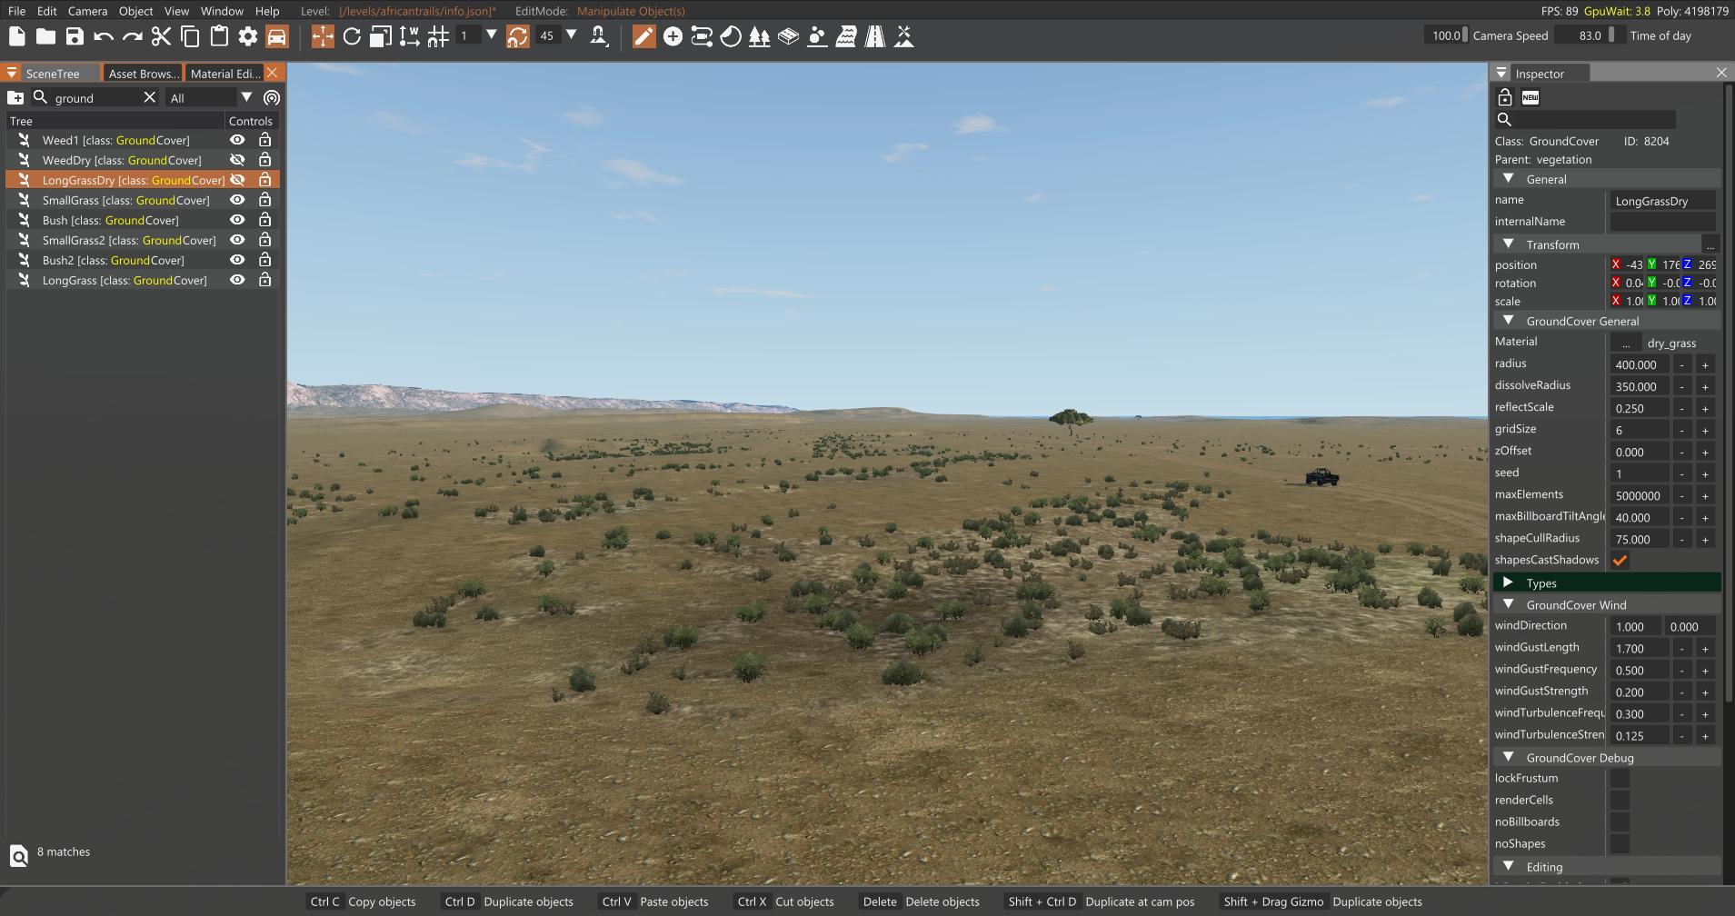Viewport: 1735px width, 916px height.
Task: Hide the Bush GroundCover object
Action: 237,220
